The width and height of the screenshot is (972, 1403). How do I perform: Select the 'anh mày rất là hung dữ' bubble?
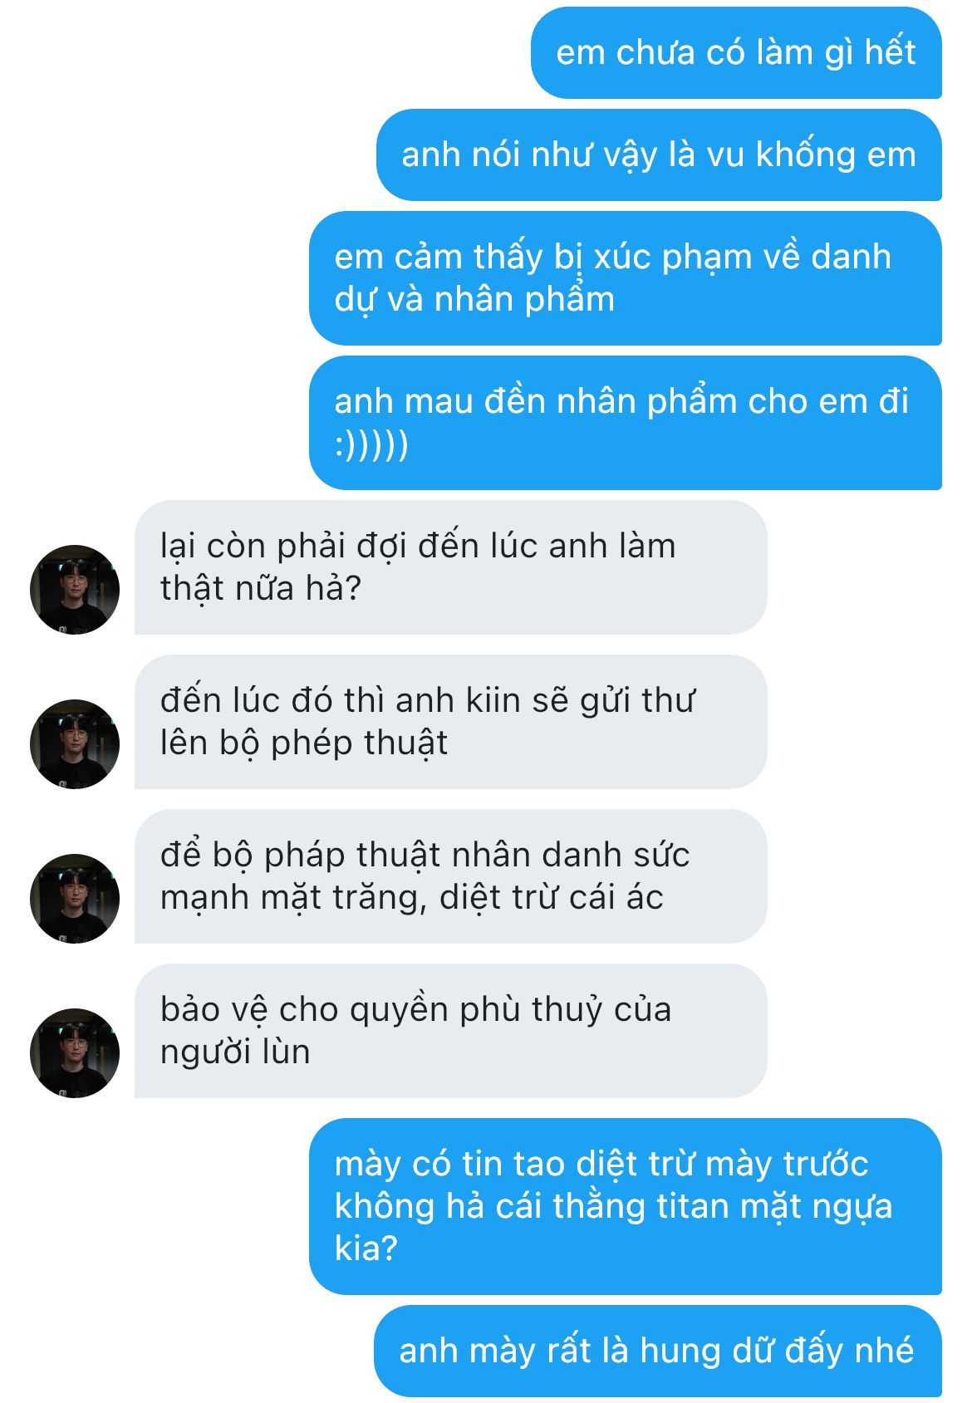(x=658, y=1351)
